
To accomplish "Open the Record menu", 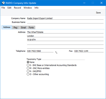I will pyautogui.click(x=17, y=8).
